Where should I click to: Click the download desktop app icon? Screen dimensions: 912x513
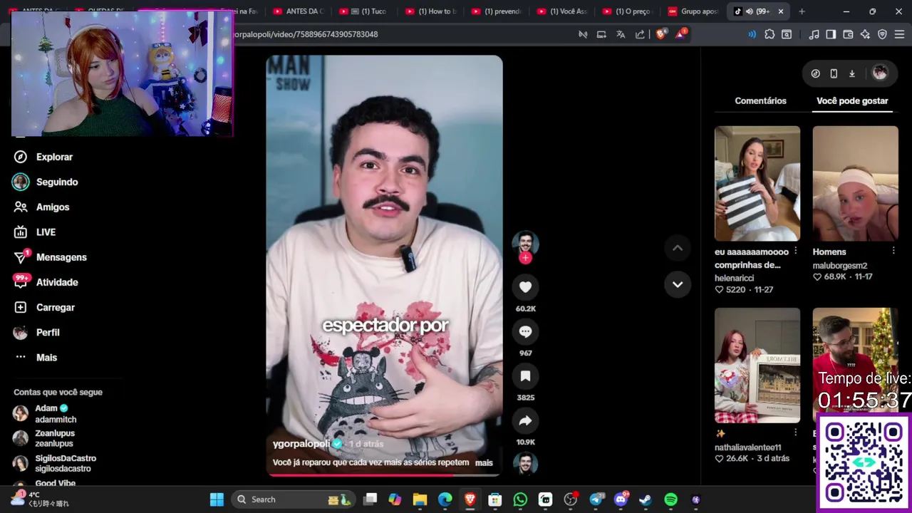coord(851,73)
